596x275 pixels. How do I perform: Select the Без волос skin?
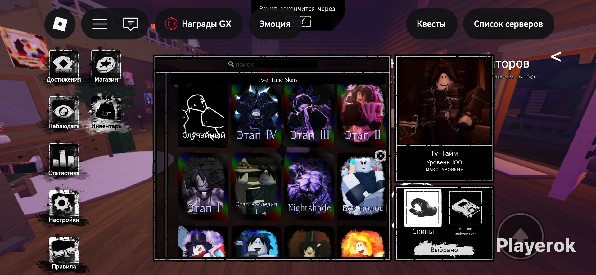[x=362, y=187]
